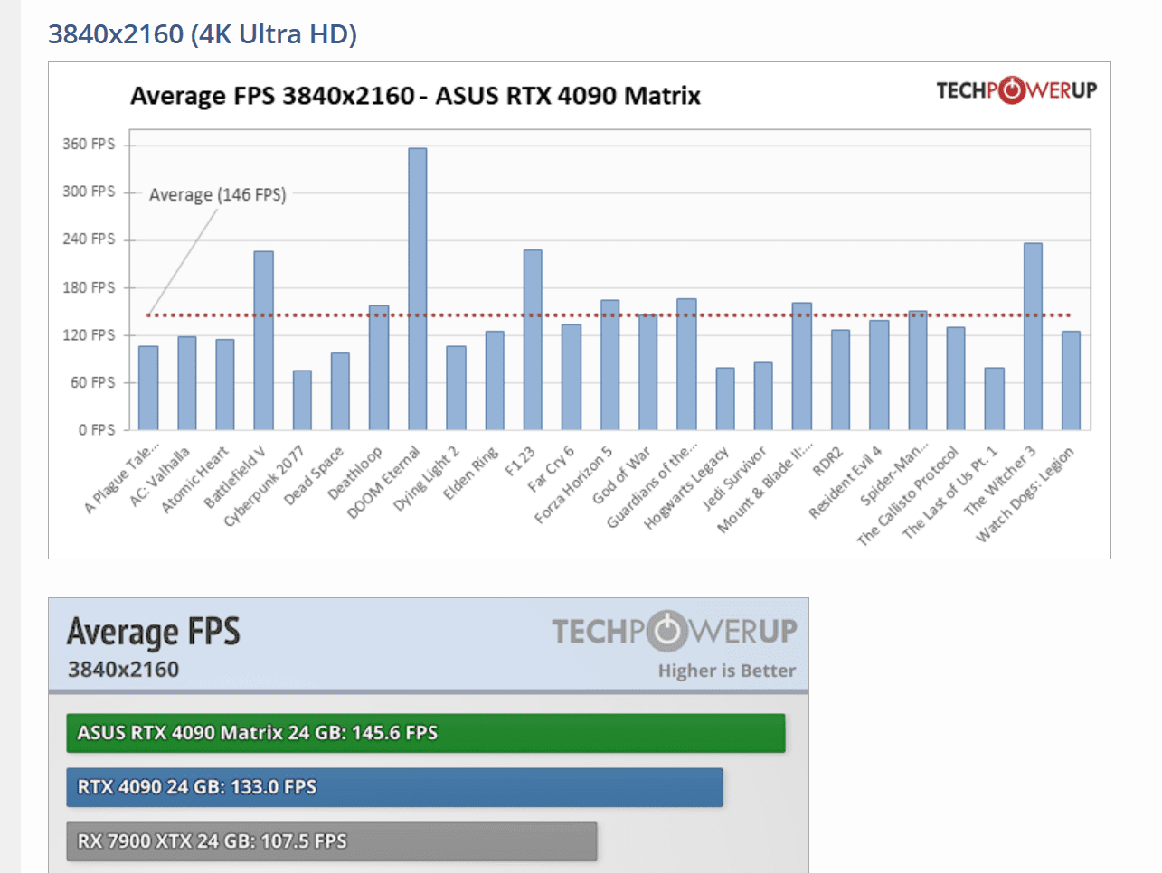This screenshot has height=873, width=1162.
Task: Click the "RDR2" game label
Action: coord(827,461)
